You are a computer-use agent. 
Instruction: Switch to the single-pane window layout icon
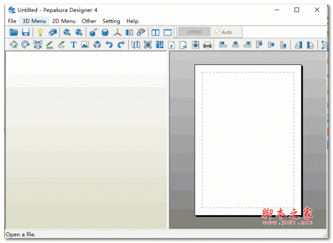(x=168, y=33)
